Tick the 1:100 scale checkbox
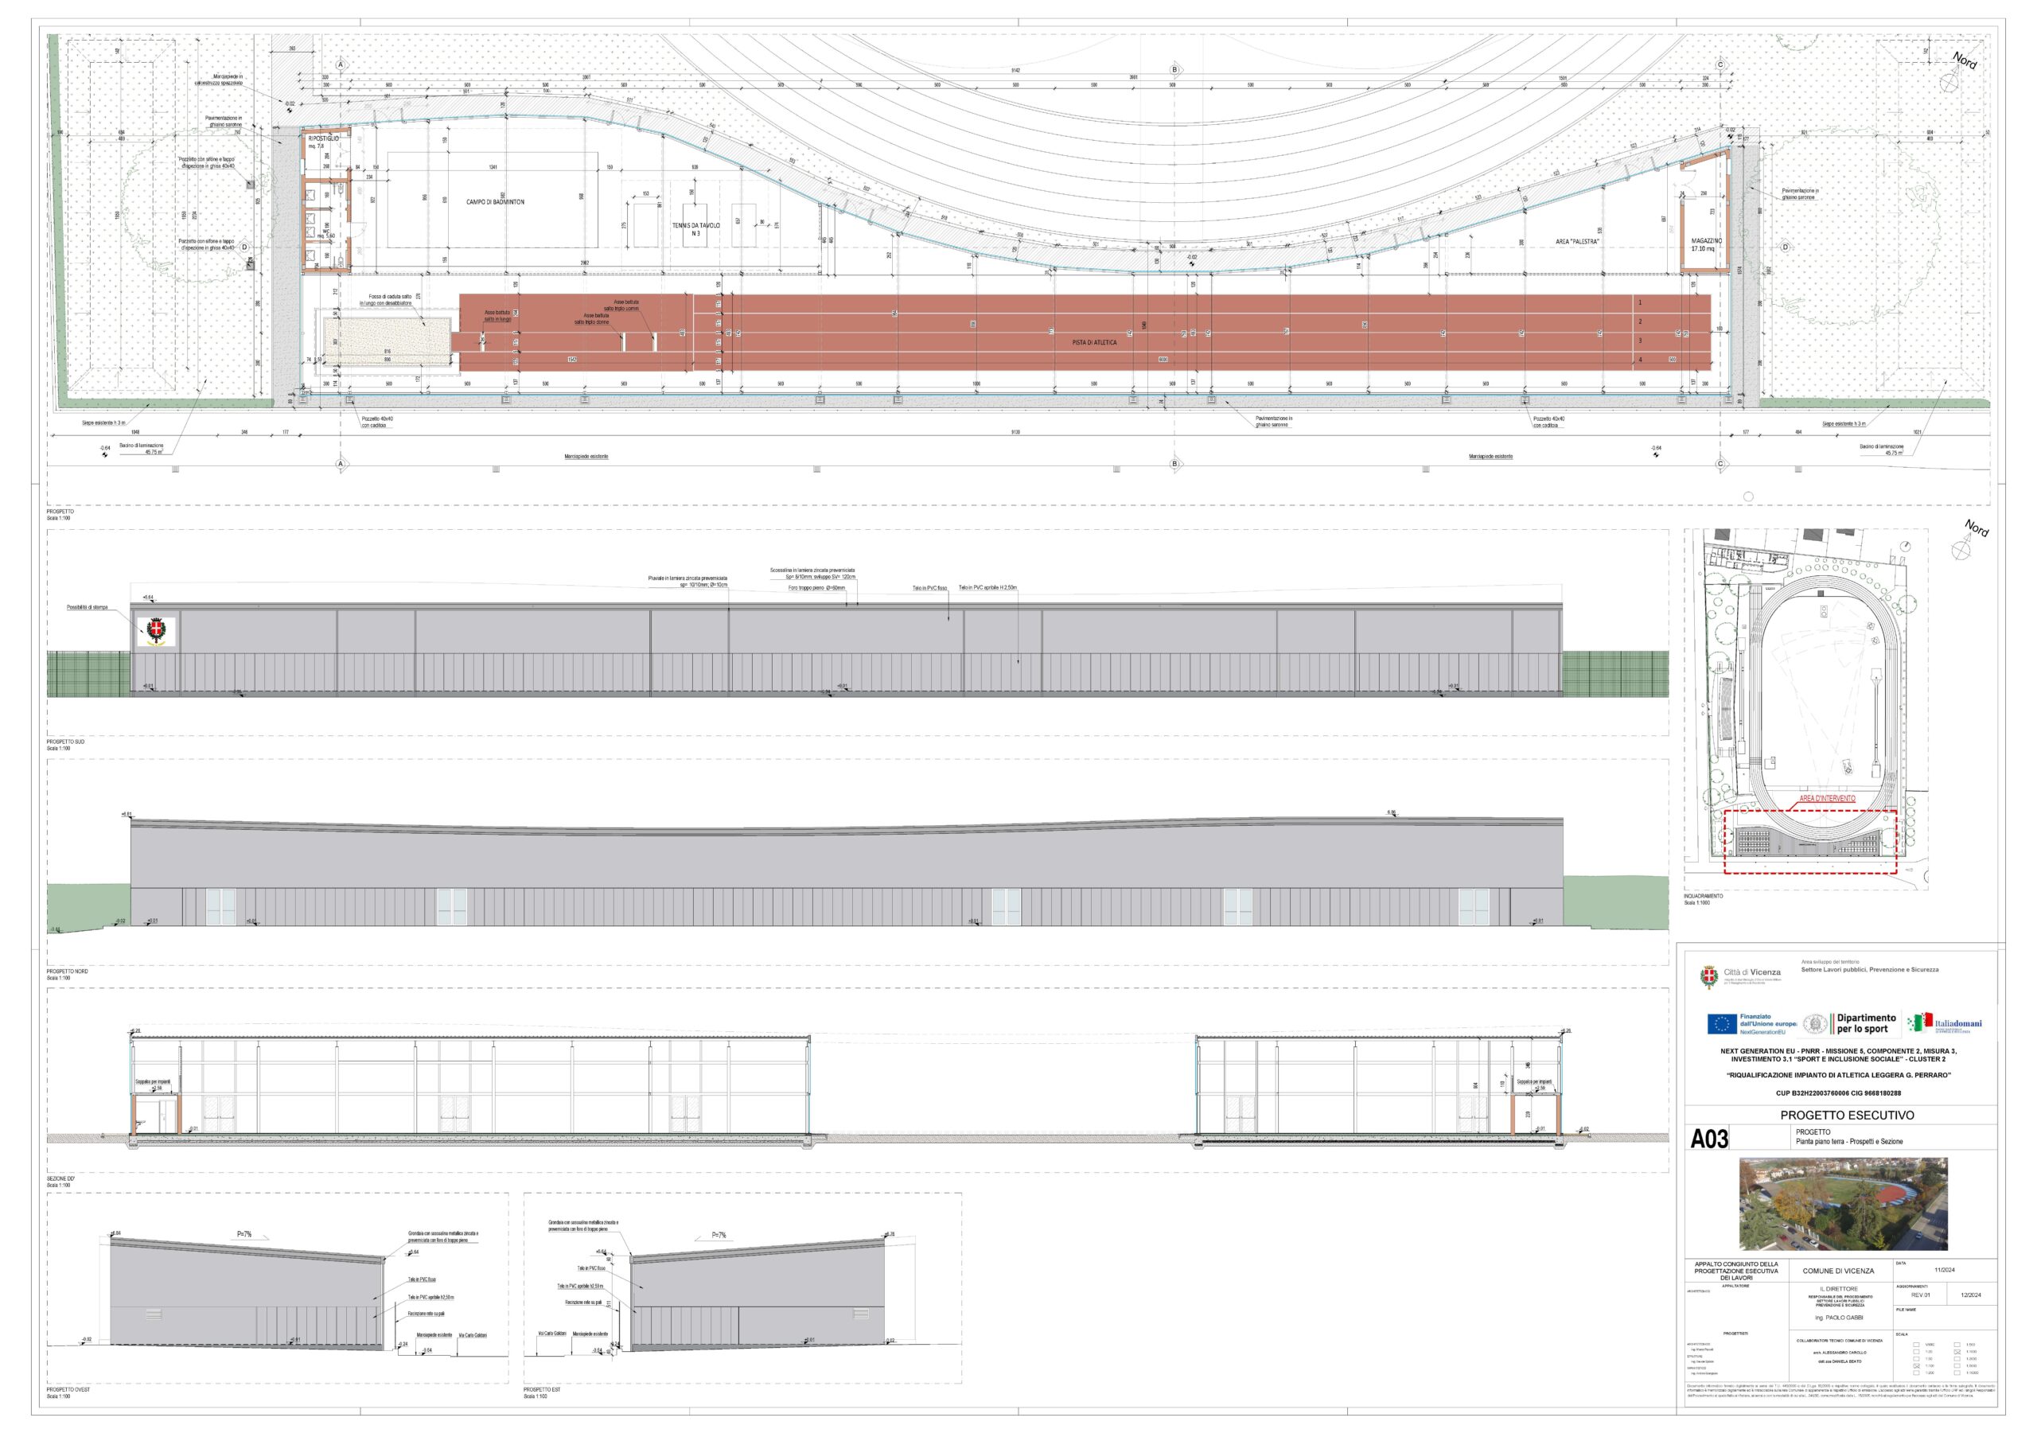The image size is (2037, 1433). 1917,1366
